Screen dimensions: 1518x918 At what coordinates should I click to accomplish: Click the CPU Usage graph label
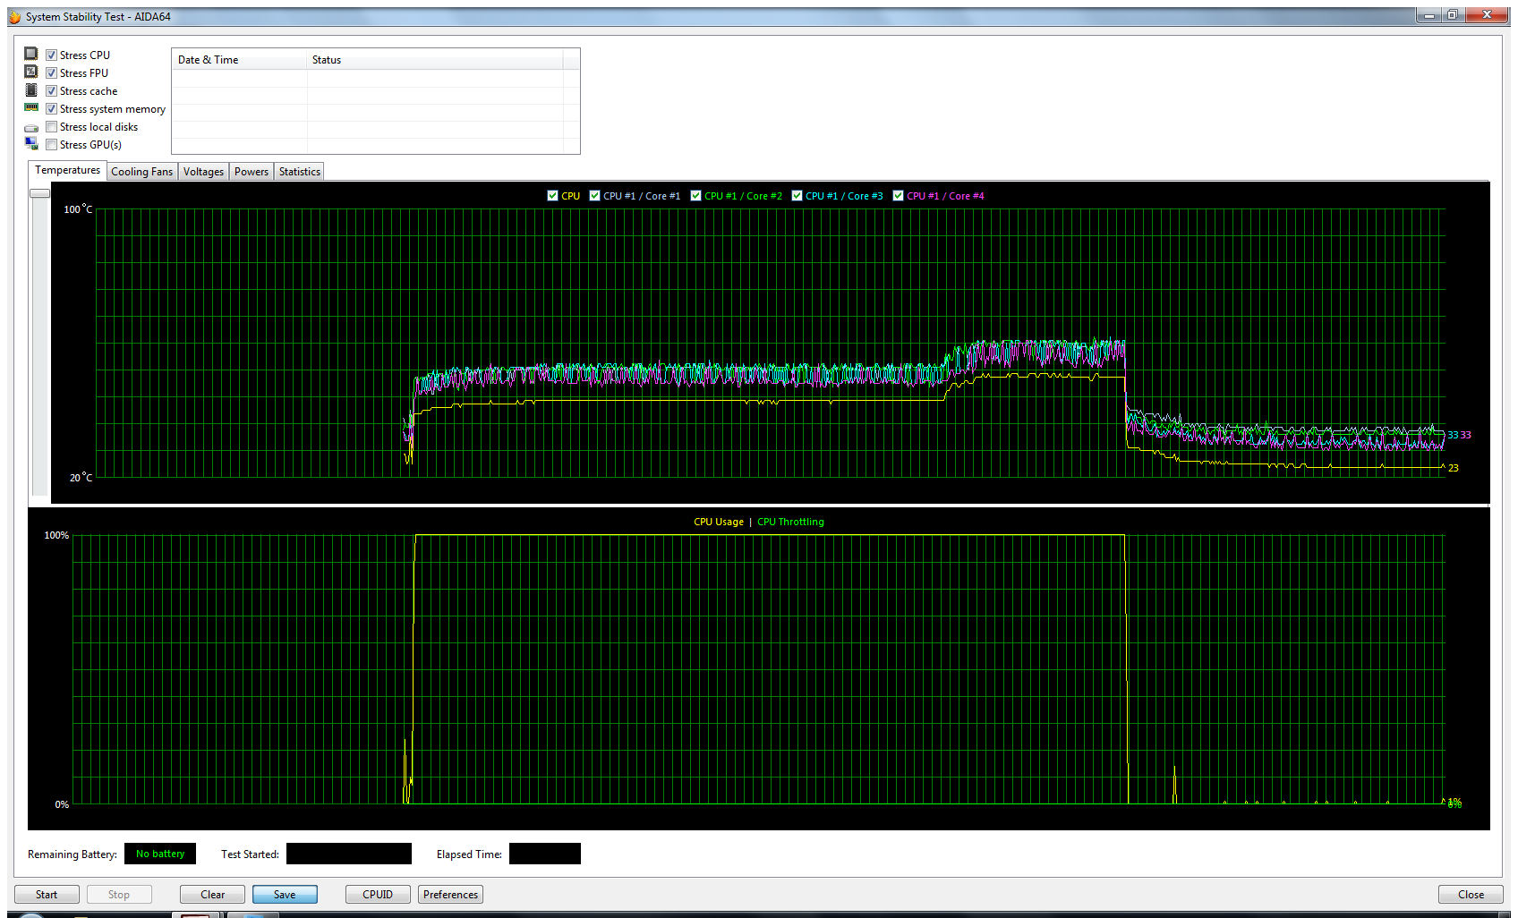(x=719, y=522)
